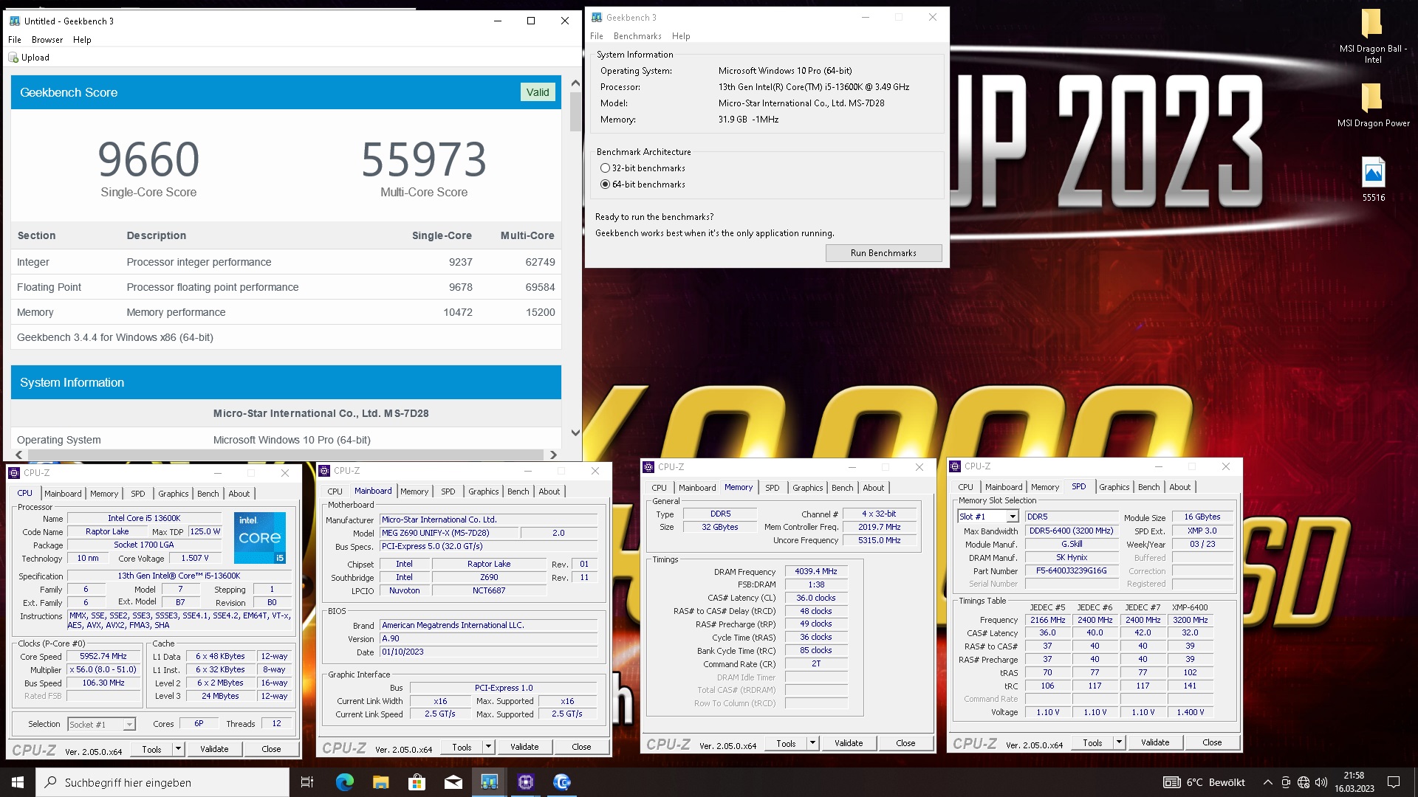Expand Tools dropdown arrow in CPU-Z Memory window
1418x797 pixels.
click(x=812, y=743)
